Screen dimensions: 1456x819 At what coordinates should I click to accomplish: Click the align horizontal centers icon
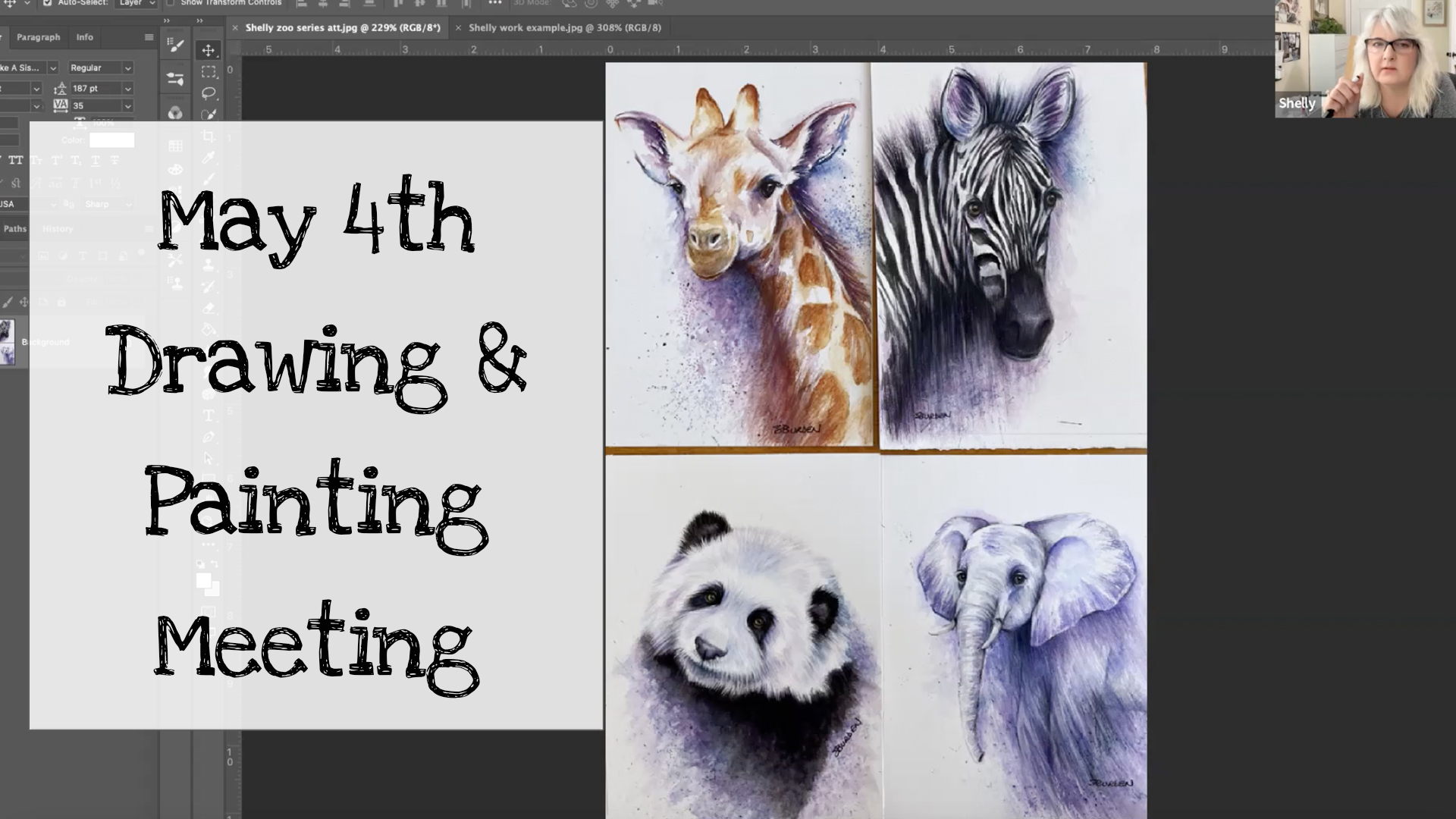(x=325, y=4)
